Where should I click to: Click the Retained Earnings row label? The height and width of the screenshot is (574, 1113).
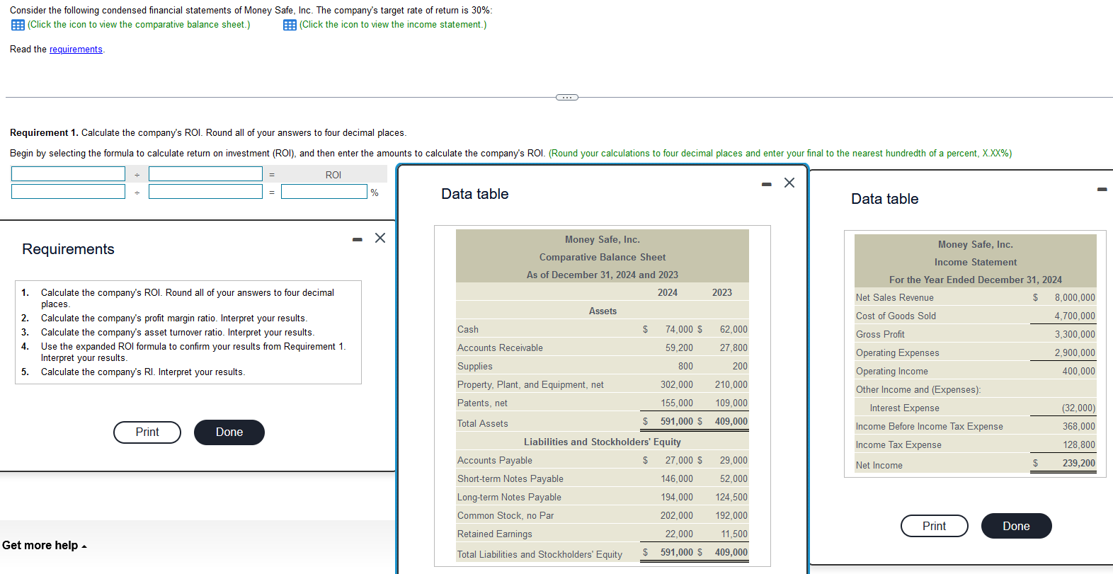(494, 534)
